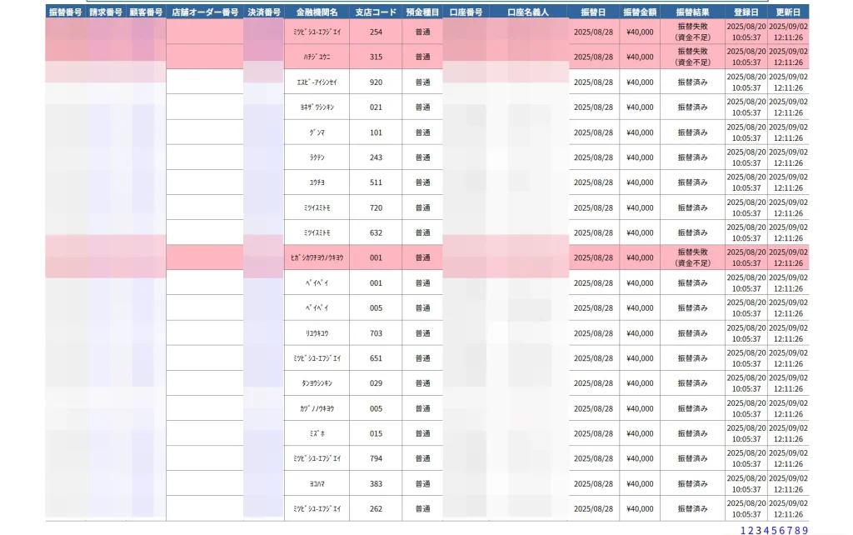Screen dimensions: 853x535
Task: Select the ヨコハマ bank name cell
Action: (x=317, y=483)
